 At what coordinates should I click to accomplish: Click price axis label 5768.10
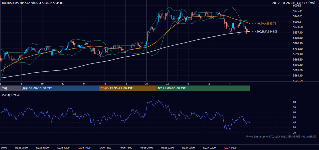[x=298, y=43]
